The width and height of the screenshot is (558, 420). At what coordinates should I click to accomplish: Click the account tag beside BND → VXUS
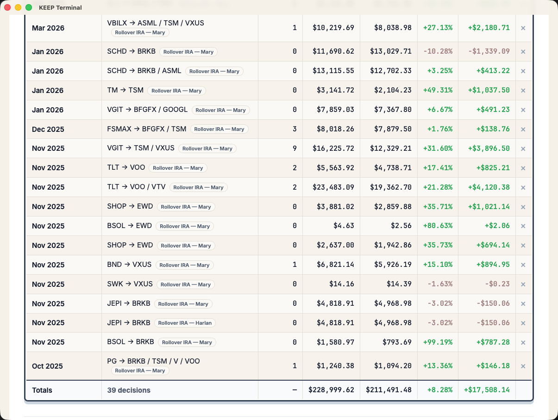pyautogui.click(x=184, y=265)
